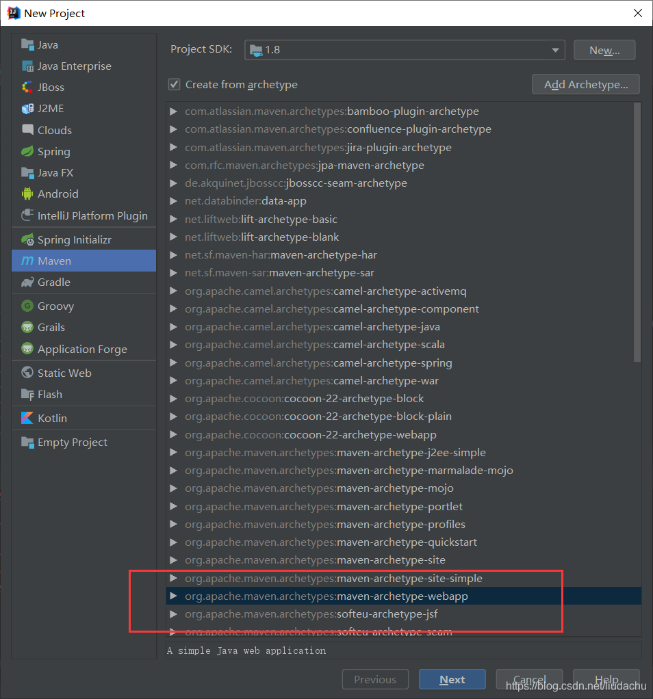The image size is (653, 699).
Task: Click the Spring leaf icon
Action: pyautogui.click(x=27, y=151)
